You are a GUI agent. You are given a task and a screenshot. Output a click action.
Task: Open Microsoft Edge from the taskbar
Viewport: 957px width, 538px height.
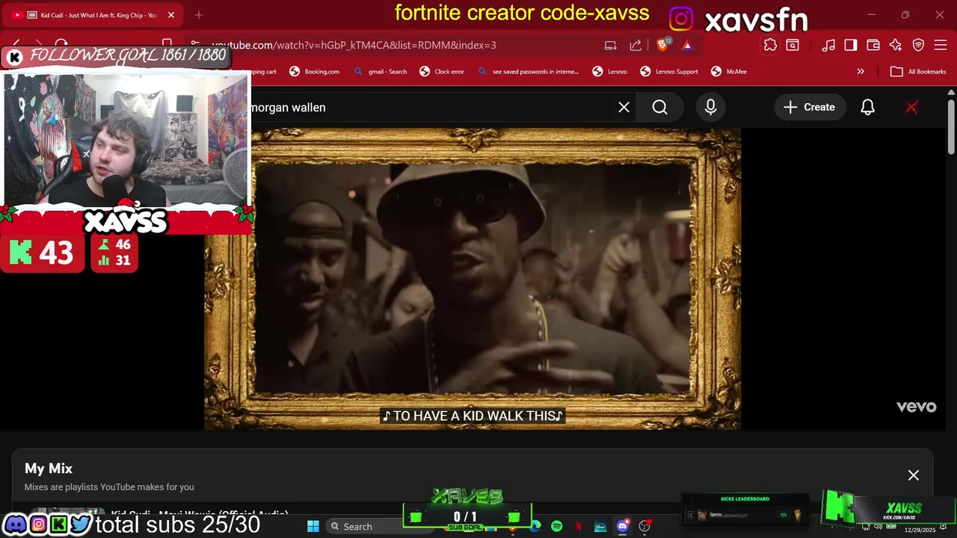click(535, 526)
